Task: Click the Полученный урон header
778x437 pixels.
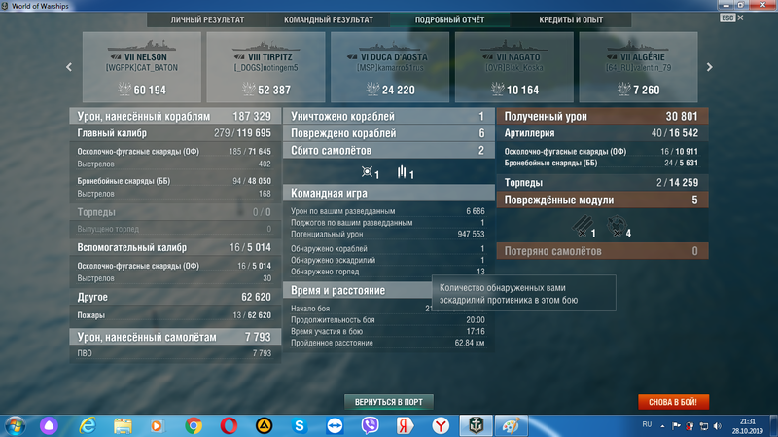Action: point(602,116)
